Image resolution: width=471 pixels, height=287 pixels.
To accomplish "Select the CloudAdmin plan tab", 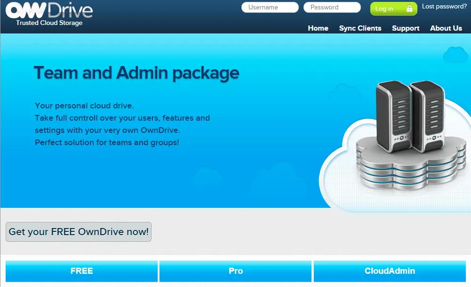I will [390, 271].
